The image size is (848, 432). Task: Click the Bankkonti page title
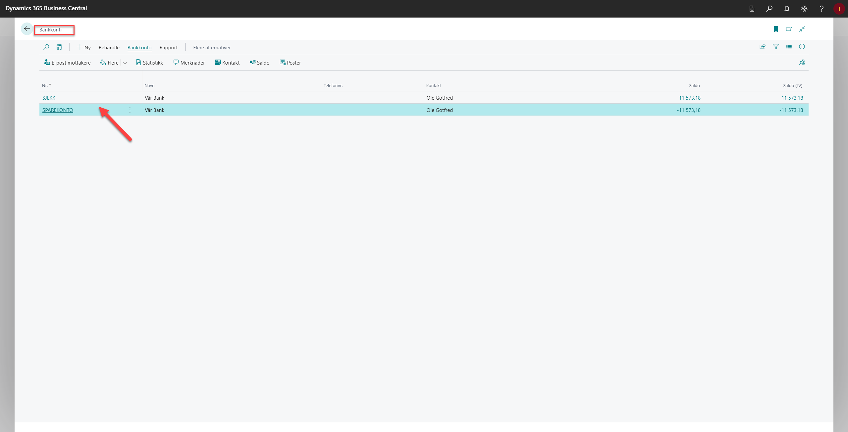coord(50,29)
